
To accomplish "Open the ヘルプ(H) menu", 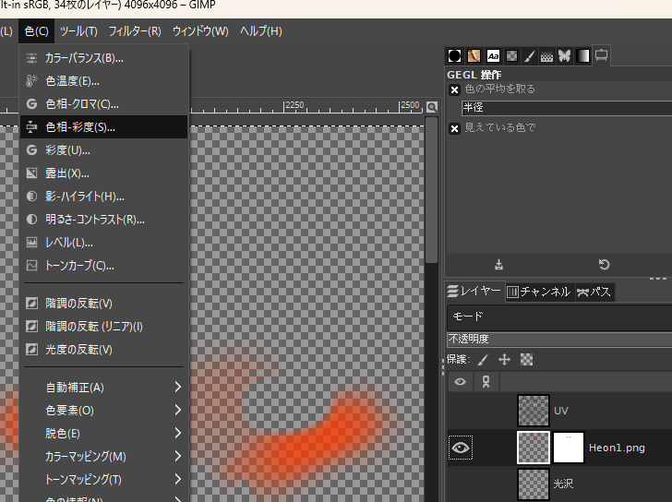I will pos(261,30).
